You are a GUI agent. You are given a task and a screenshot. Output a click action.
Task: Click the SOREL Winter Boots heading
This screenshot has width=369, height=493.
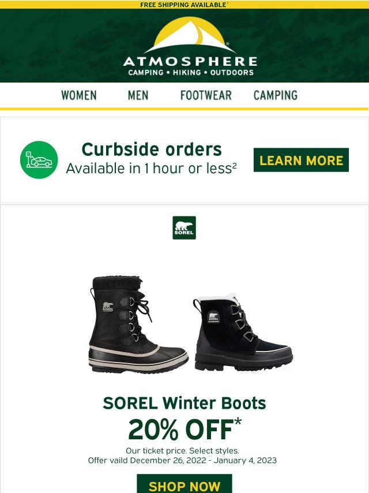coord(184,403)
